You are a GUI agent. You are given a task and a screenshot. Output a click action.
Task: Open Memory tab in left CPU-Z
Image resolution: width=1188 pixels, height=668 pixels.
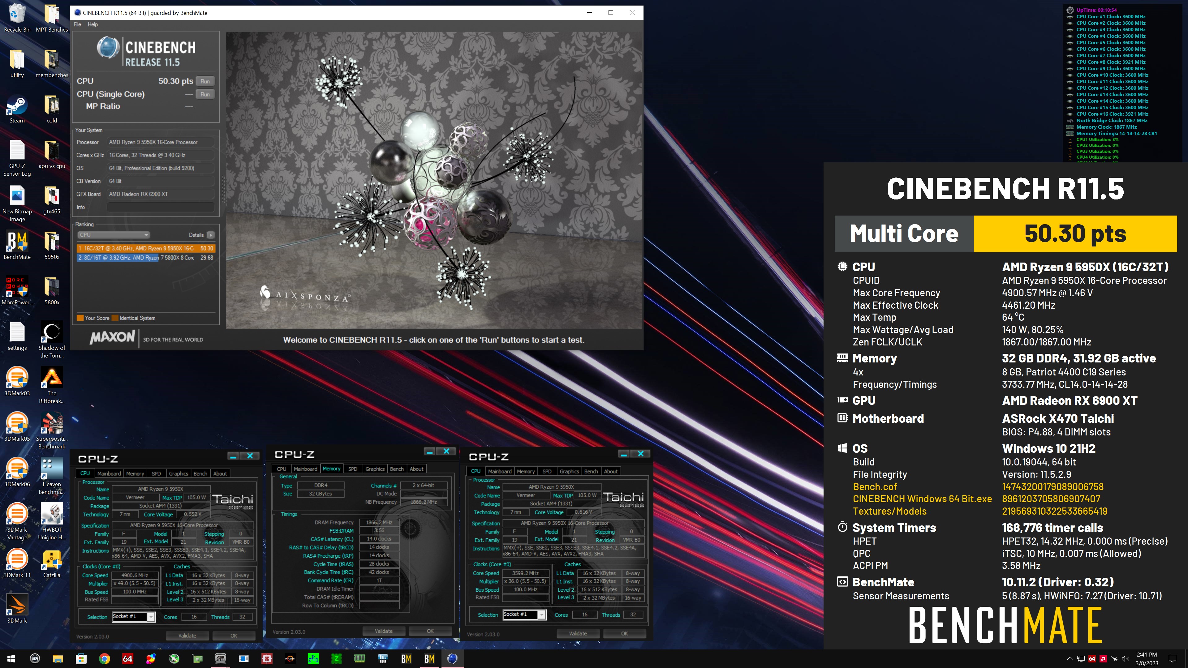click(x=135, y=473)
